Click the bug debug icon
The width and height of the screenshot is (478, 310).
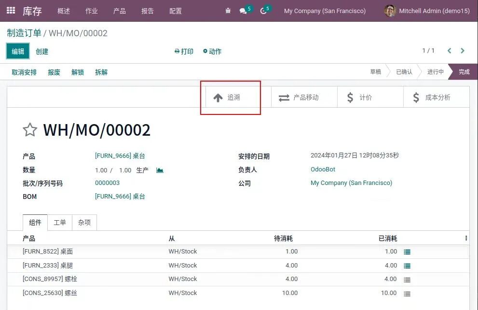pos(228,11)
